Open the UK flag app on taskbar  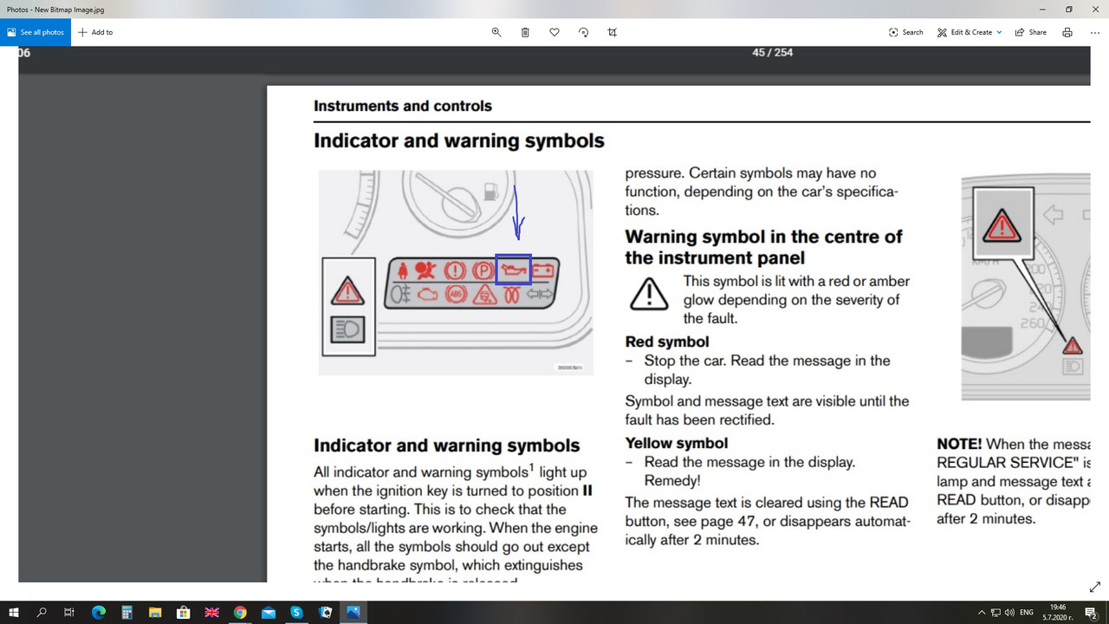(211, 612)
